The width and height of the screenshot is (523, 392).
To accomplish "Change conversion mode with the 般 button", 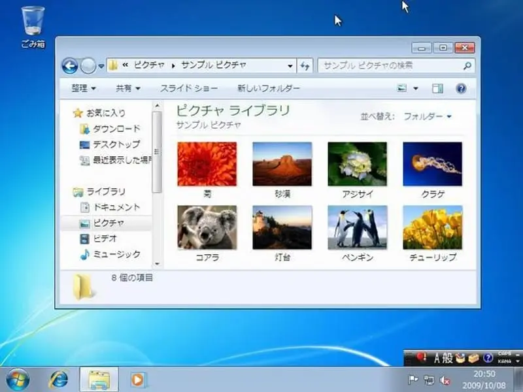I will [x=448, y=358].
